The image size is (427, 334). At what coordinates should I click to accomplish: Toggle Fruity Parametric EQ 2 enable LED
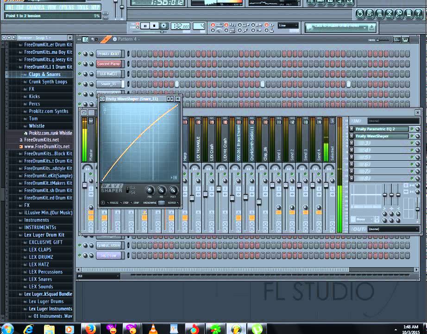[412, 129]
